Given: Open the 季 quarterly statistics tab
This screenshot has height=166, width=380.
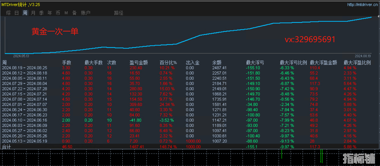Looking at the screenshot, I should coord(41,13).
